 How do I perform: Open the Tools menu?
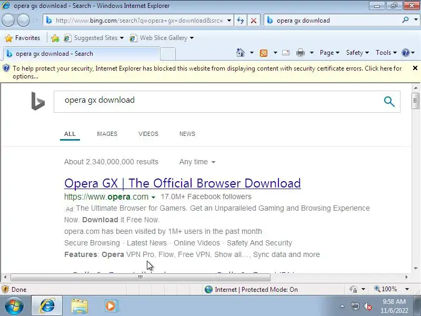tap(386, 53)
